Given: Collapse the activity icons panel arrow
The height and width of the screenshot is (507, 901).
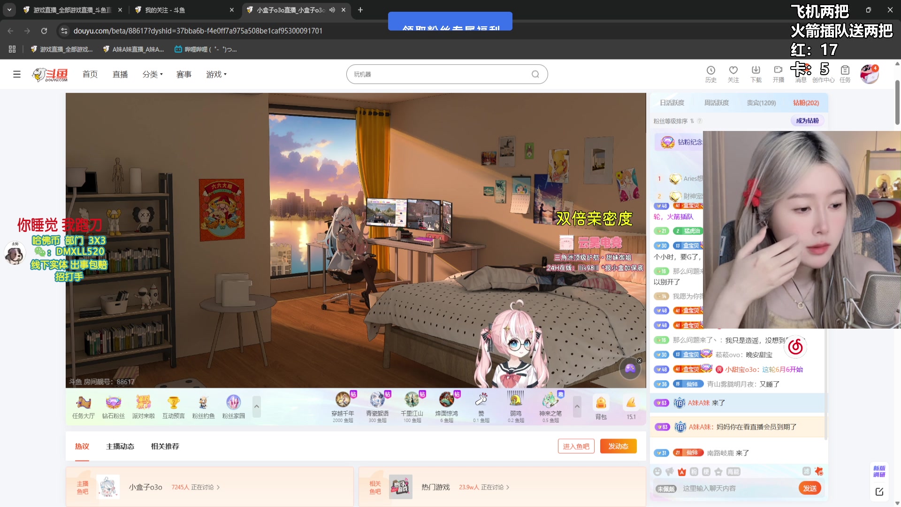Looking at the screenshot, I should coord(257,407).
